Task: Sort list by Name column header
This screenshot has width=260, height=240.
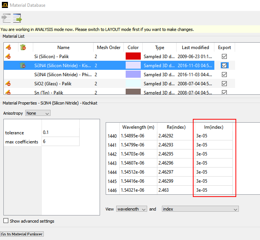Action: pyautogui.click(x=63, y=48)
